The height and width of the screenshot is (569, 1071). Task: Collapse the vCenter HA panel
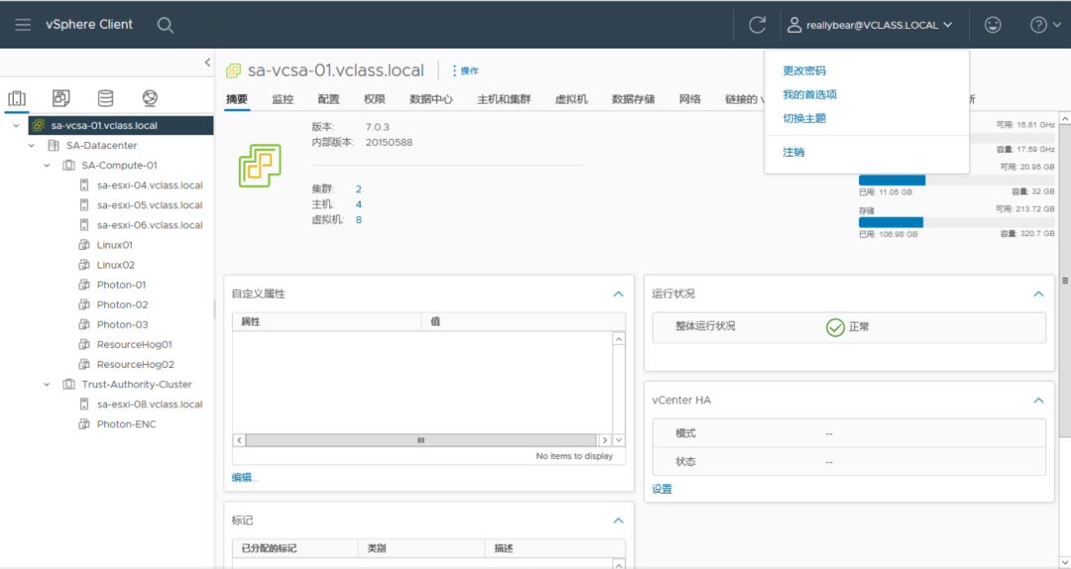coord(1038,400)
